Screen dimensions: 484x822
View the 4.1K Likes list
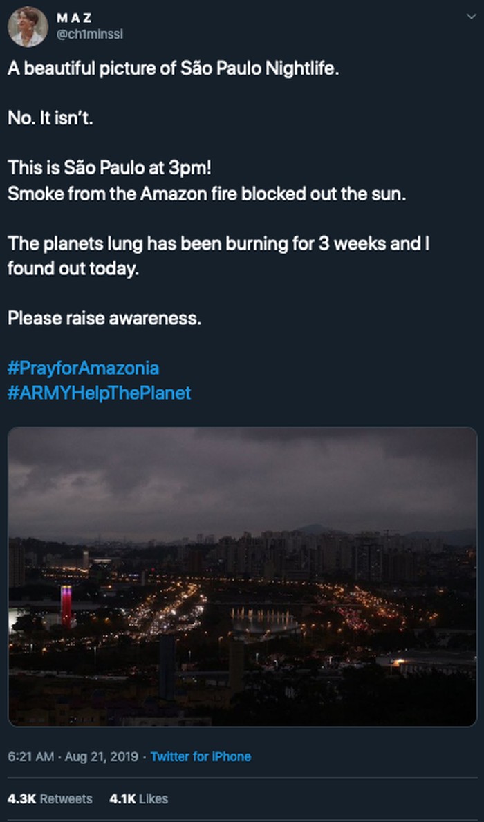click(138, 798)
